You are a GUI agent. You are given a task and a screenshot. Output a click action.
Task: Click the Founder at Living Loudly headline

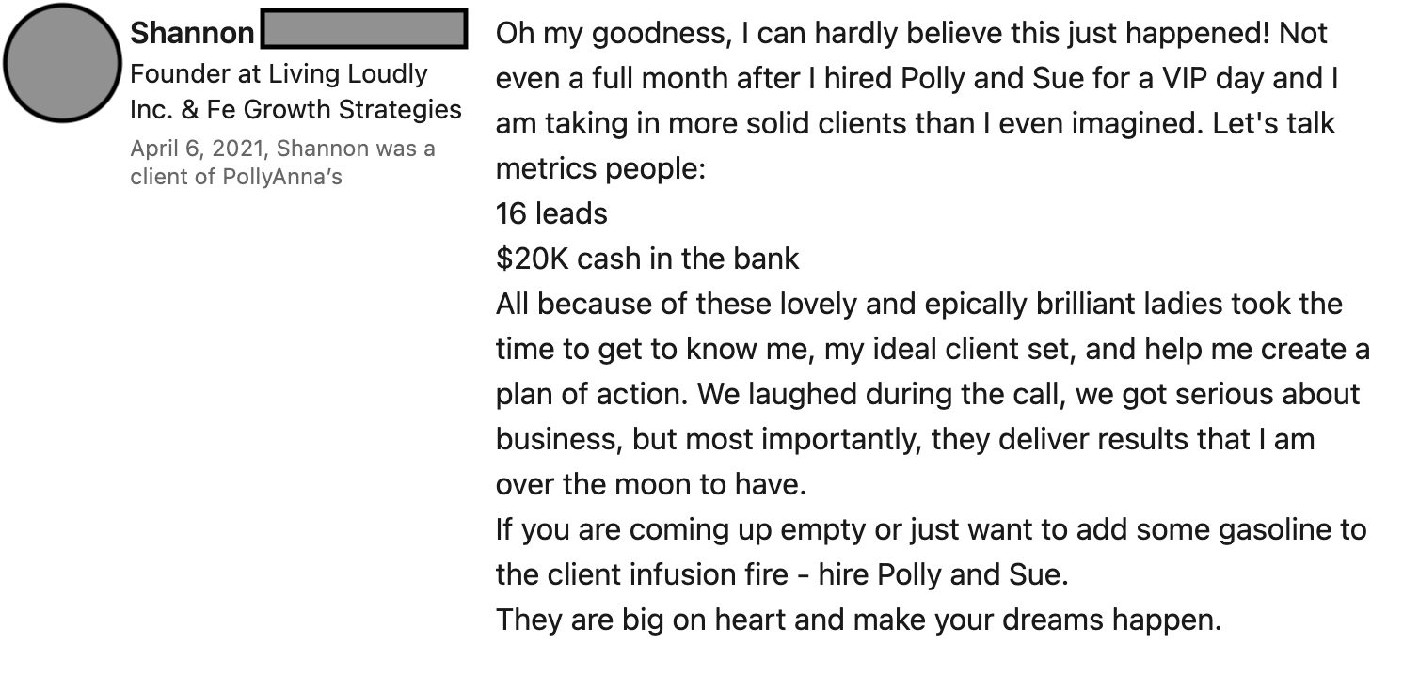pyautogui.click(x=279, y=73)
